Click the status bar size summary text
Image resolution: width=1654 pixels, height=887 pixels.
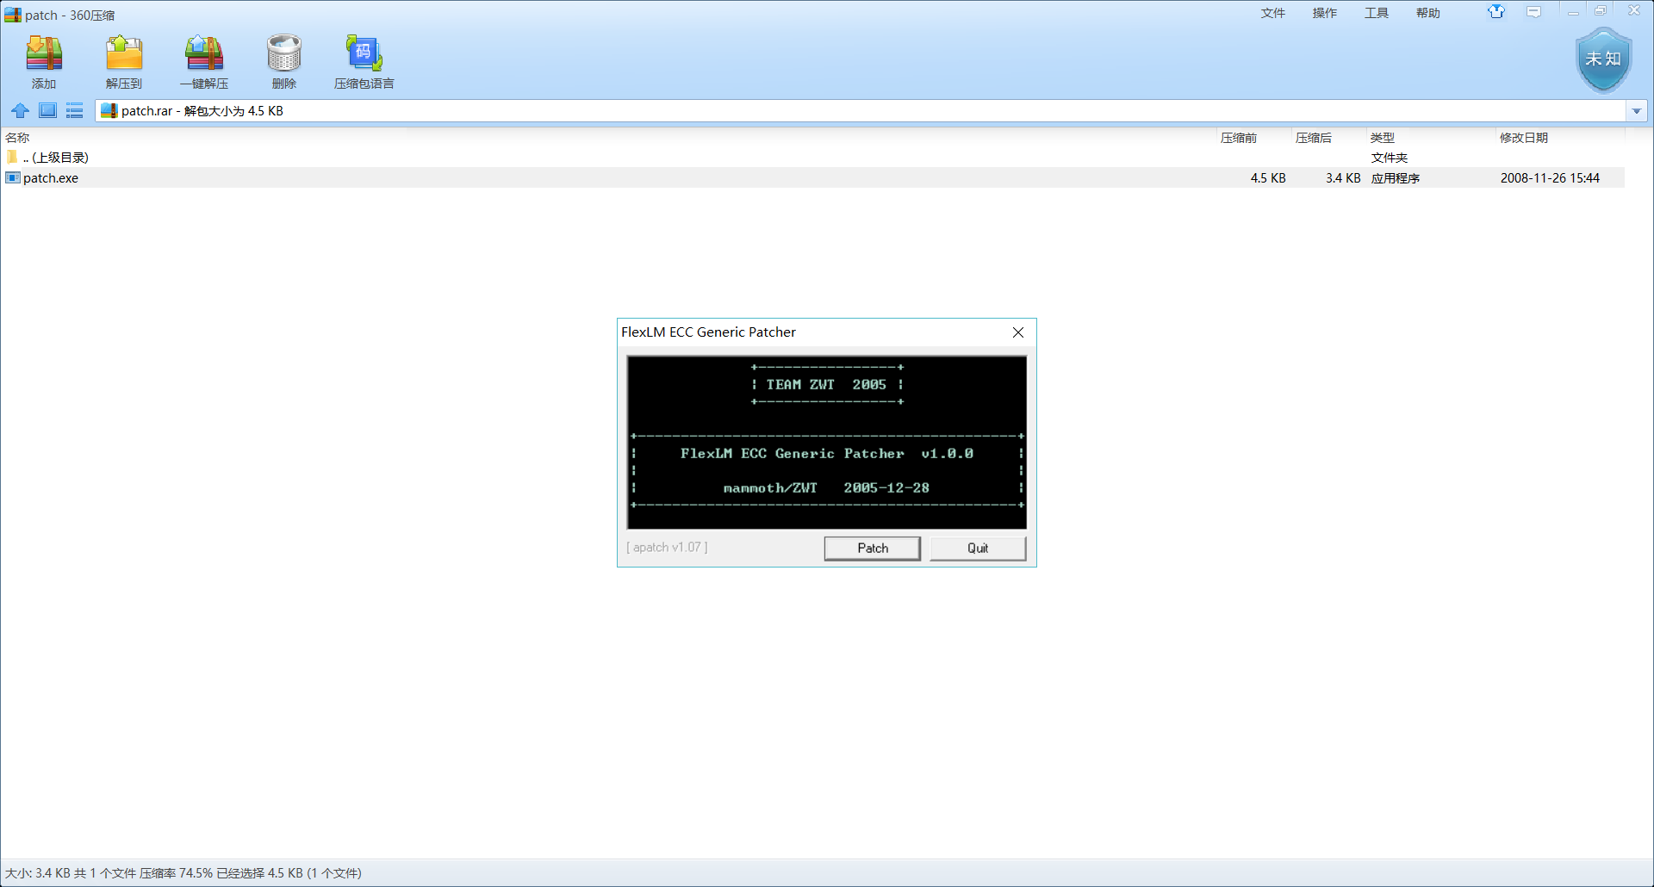coord(183,873)
